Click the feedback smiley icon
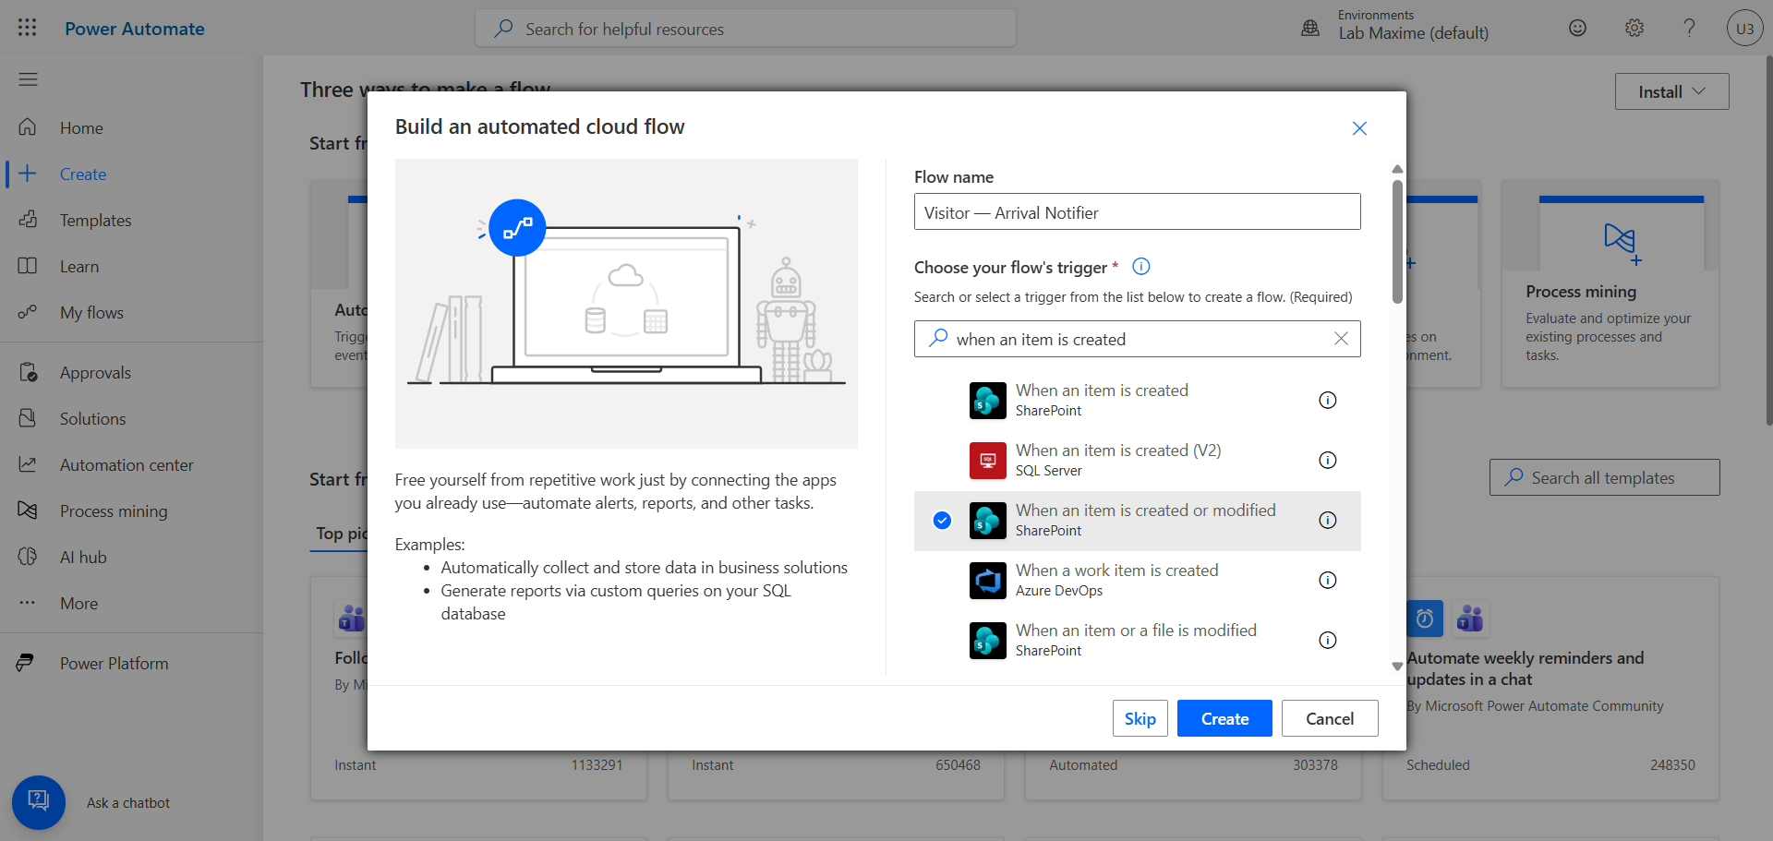The width and height of the screenshot is (1773, 841). coord(1577,28)
